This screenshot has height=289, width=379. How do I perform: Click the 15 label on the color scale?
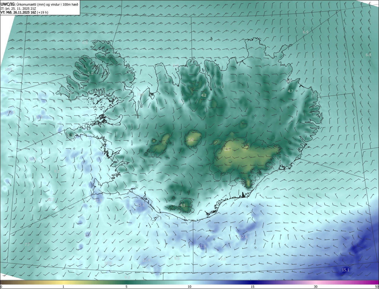[x=253, y=287]
